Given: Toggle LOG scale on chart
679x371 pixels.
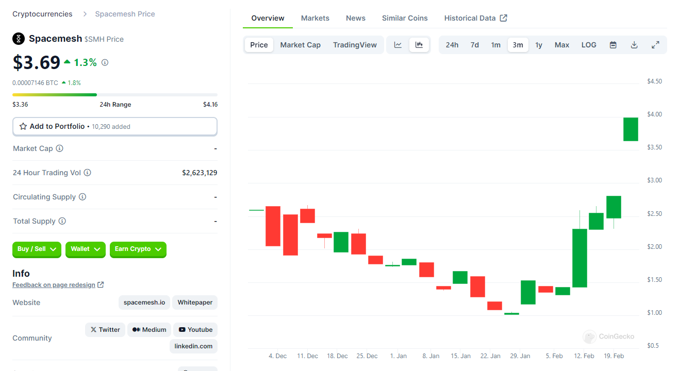Looking at the screenshot, I should (x=589, y=45).
